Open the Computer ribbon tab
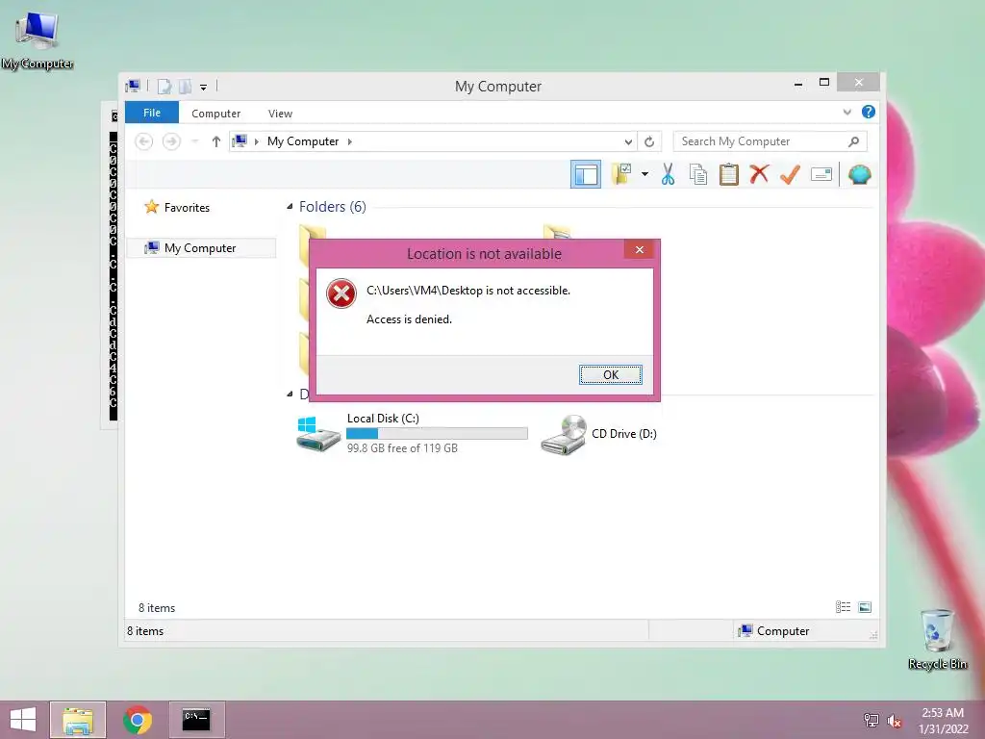Image resolution: width=985 pixels, height=739 pixels. click(215, 114)
